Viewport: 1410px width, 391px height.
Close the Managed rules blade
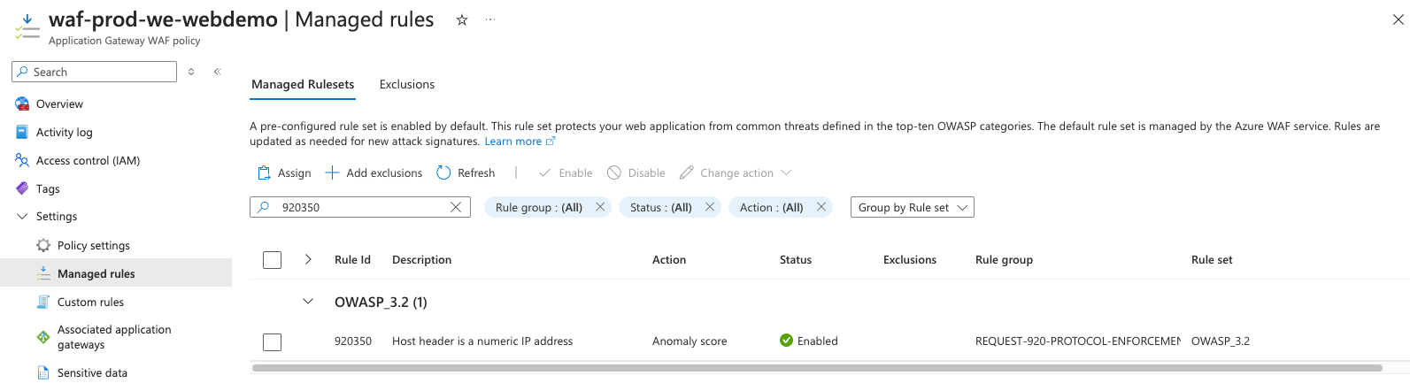[x=1398, y=19]
